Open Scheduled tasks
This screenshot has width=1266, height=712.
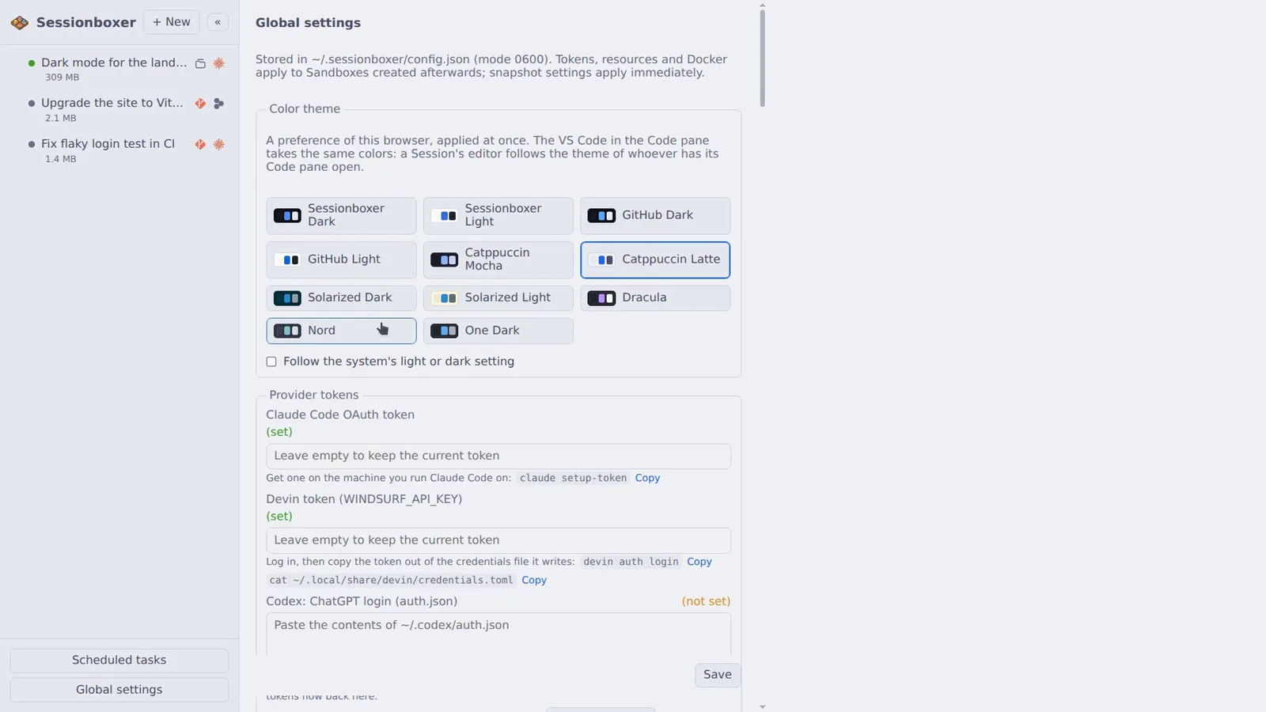[119, 660]
